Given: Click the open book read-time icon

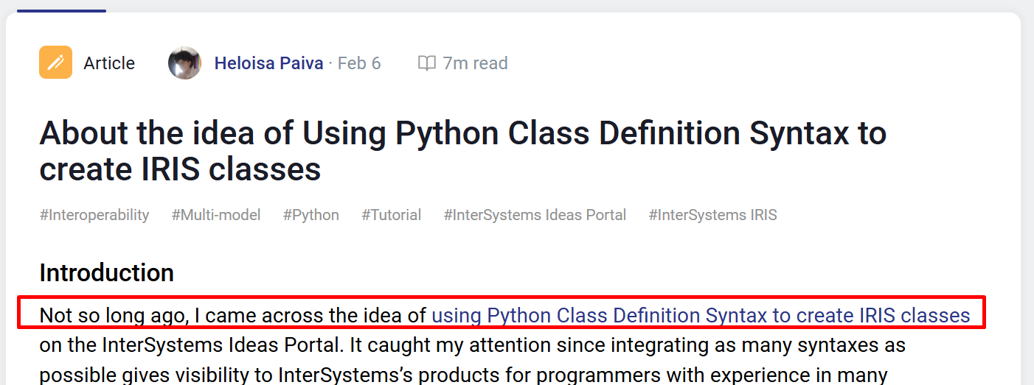Looking at the screenshot, I should [426, 63].
